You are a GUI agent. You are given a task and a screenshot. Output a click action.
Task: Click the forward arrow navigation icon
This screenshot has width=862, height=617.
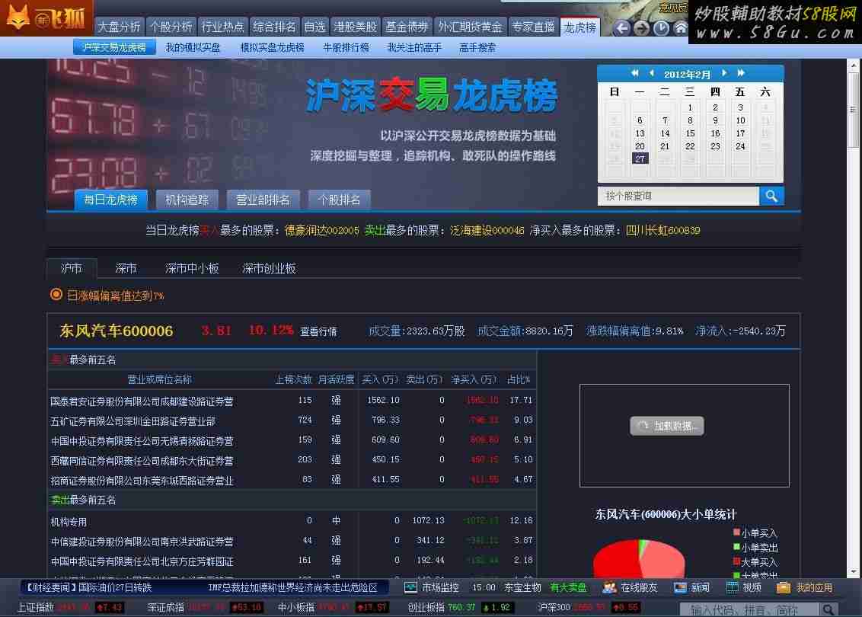(x=641, y=28)
